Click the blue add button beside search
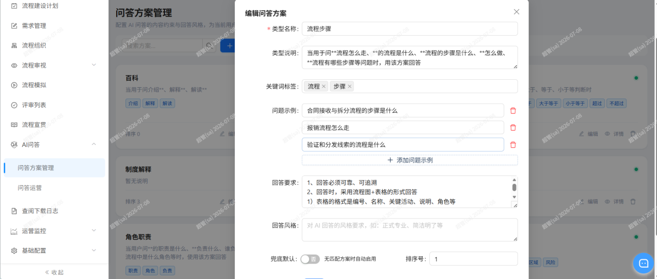This screenshot has width=657, height=279. click(x=228, y=46)
